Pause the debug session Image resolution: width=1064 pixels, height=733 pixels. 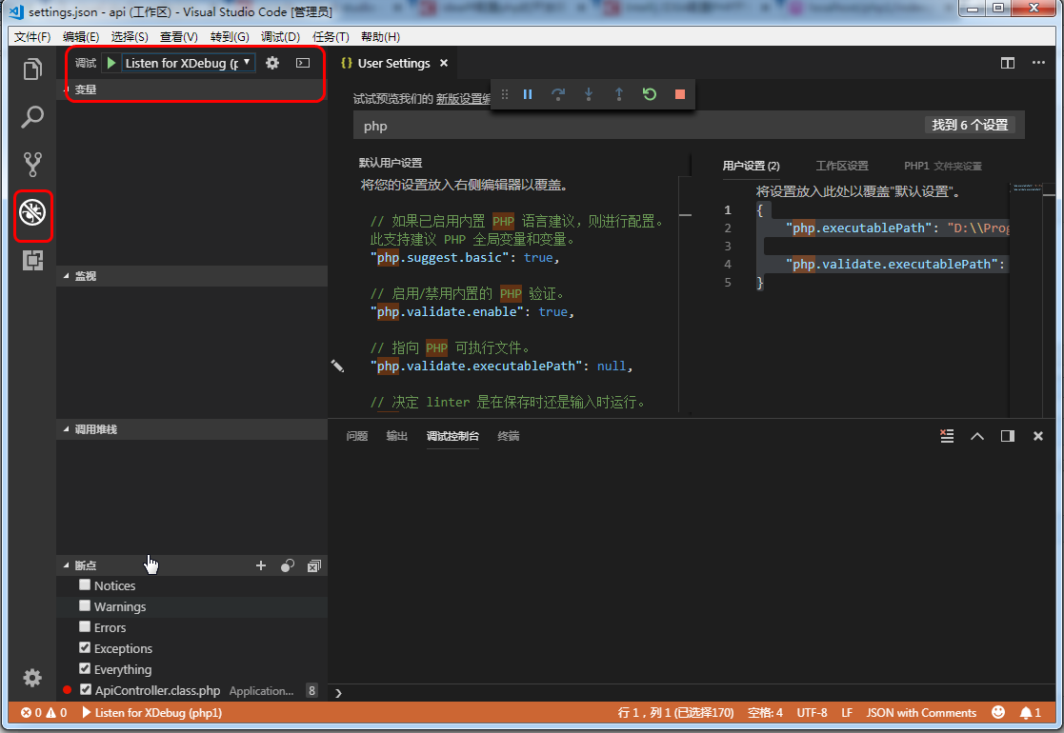[x=528, y=94]
